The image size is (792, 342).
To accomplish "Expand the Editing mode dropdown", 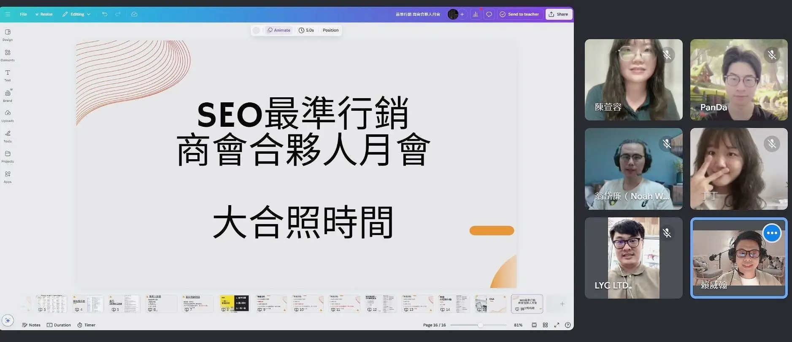I will [x=76, y=14].
